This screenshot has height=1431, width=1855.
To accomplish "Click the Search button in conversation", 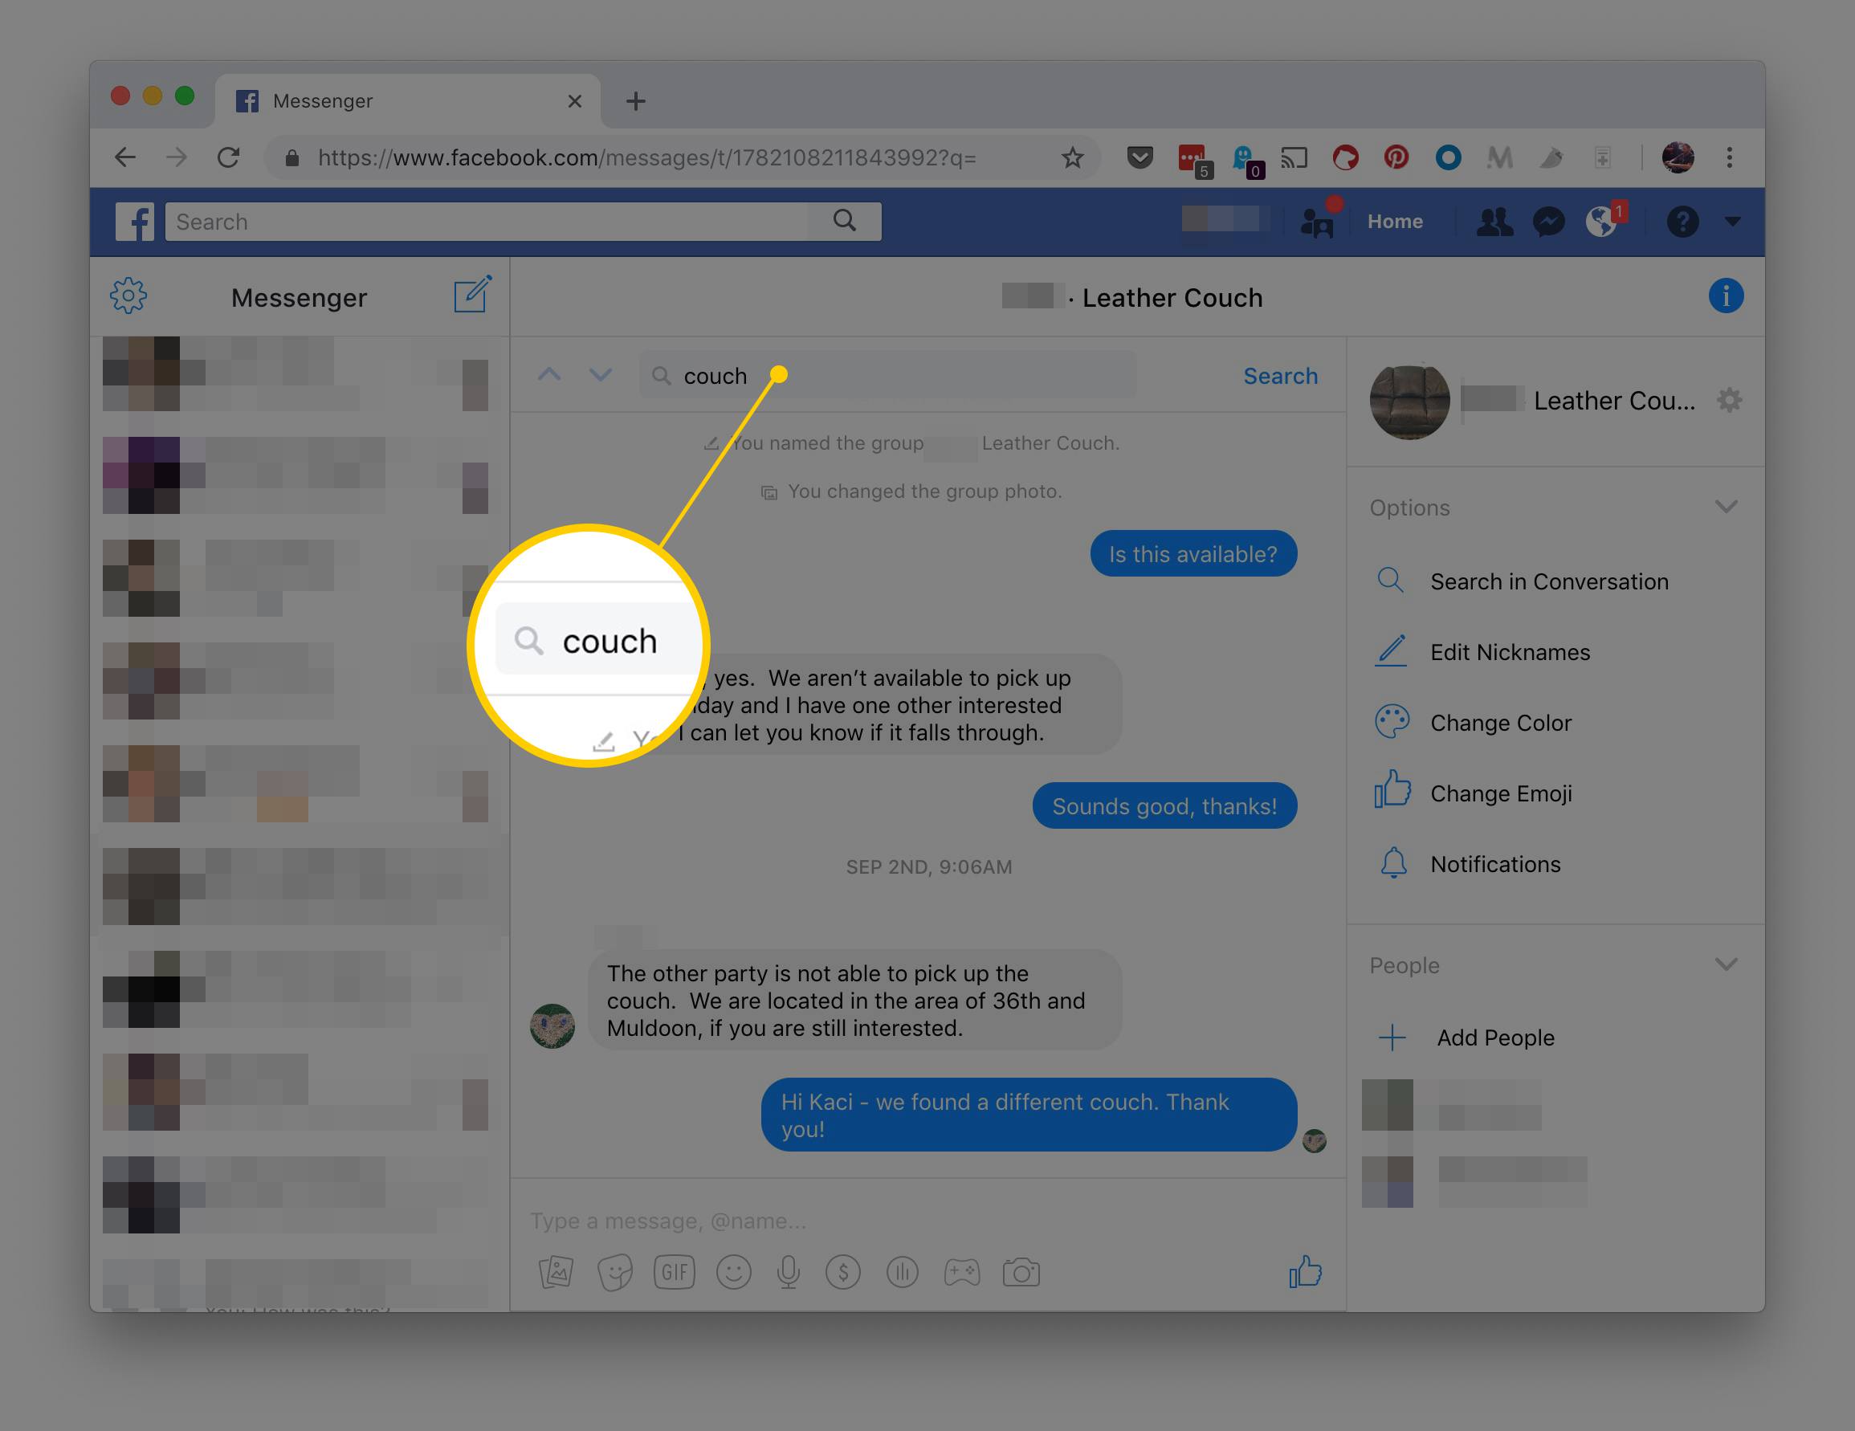I will coord(1278,376).
